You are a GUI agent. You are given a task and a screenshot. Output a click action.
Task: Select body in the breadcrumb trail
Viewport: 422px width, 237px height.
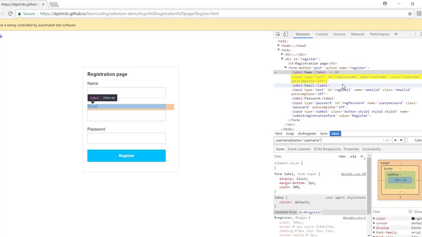click(x=290, y=134)
